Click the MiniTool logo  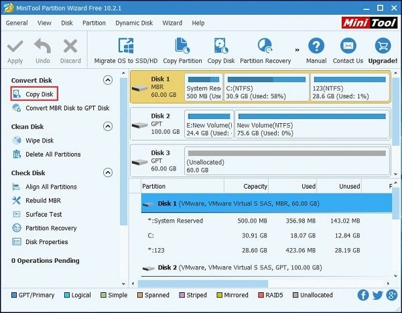(x=369, y=23)
